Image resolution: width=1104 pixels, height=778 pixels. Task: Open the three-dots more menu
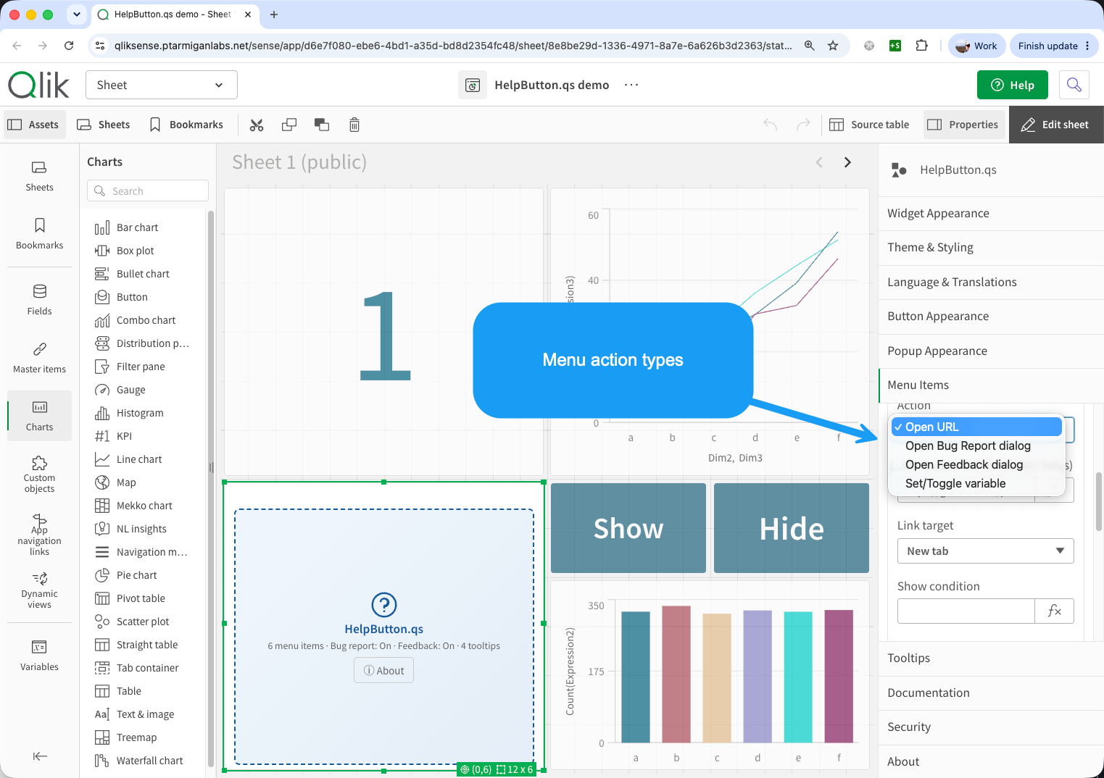[631, 85]
